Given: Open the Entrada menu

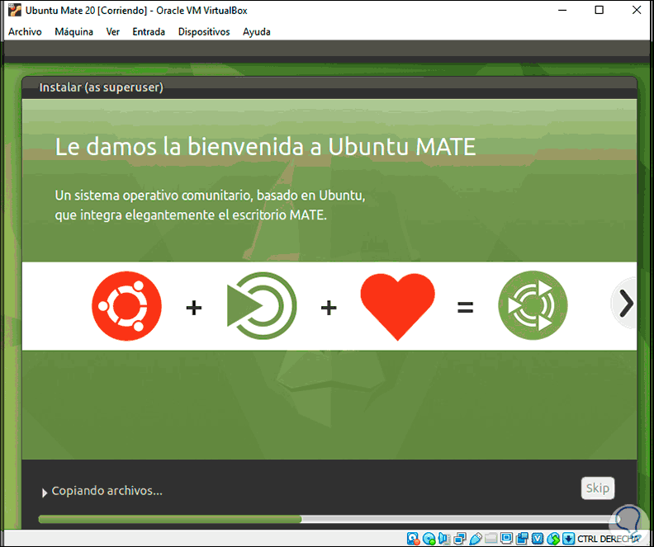Looking at the screenshot, I should (149, 31).
